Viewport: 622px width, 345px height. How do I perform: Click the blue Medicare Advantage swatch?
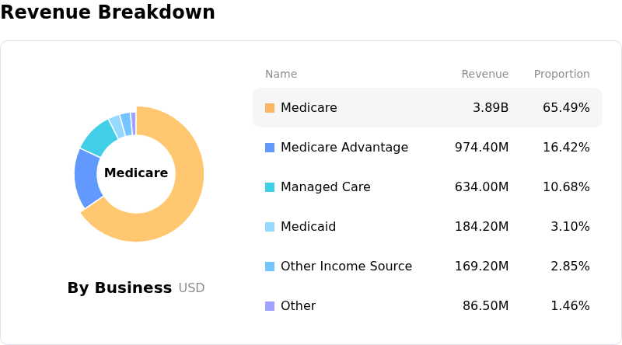point(270,148)
